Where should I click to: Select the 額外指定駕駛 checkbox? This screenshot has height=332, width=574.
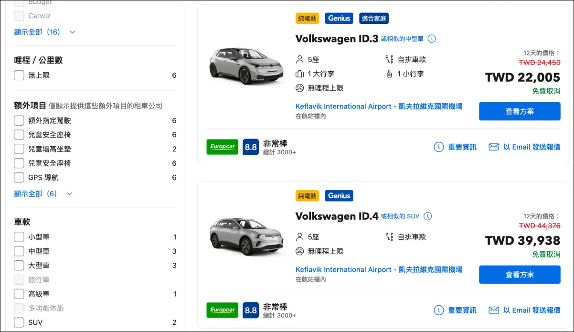(19, 121)
